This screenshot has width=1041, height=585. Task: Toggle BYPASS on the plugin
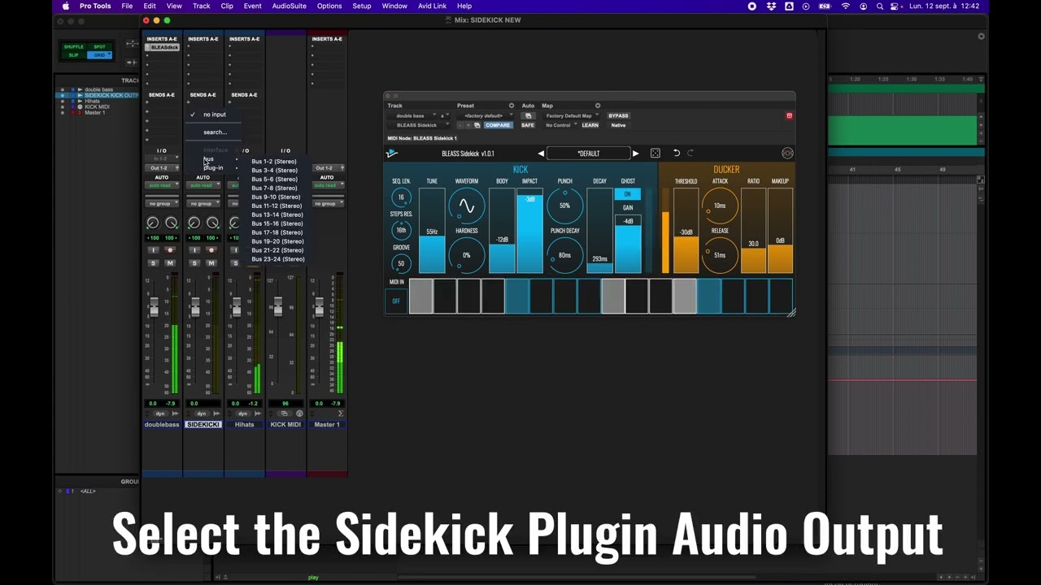coord(619,116)
